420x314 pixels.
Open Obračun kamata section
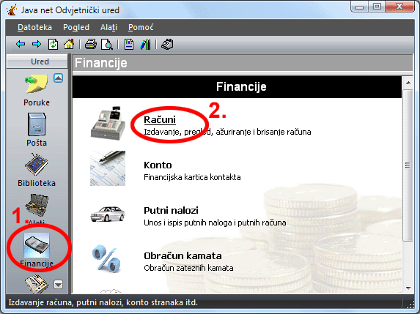(183, 256)
